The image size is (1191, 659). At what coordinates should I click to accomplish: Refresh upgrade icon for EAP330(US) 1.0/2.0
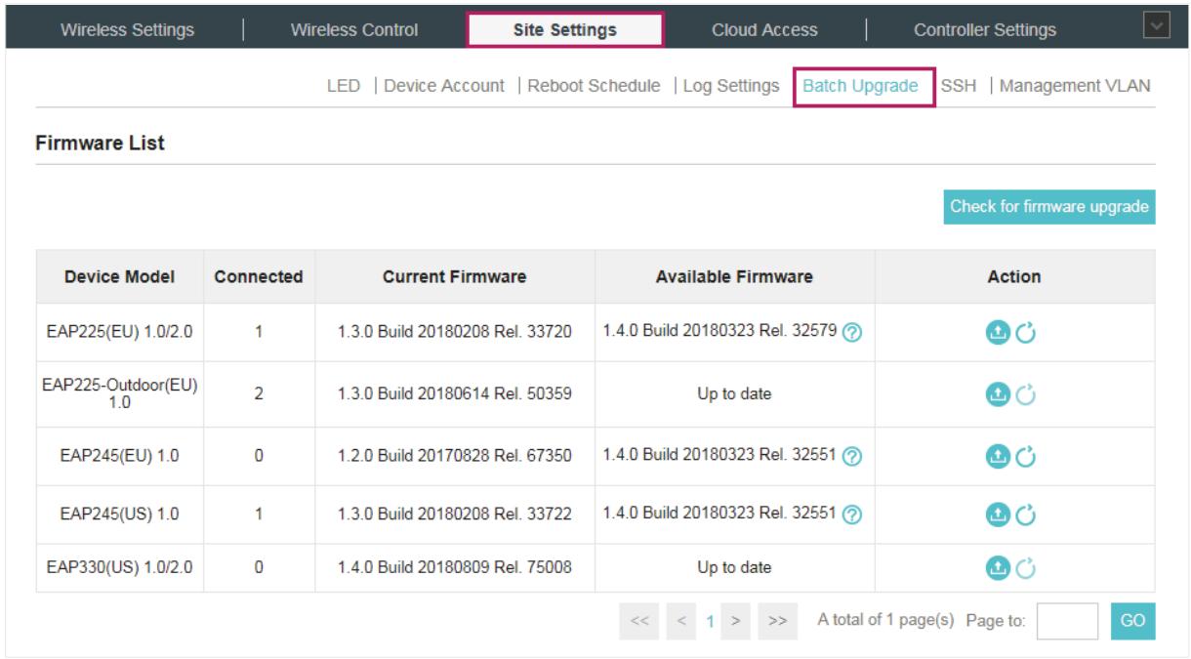coord(1024,567)
